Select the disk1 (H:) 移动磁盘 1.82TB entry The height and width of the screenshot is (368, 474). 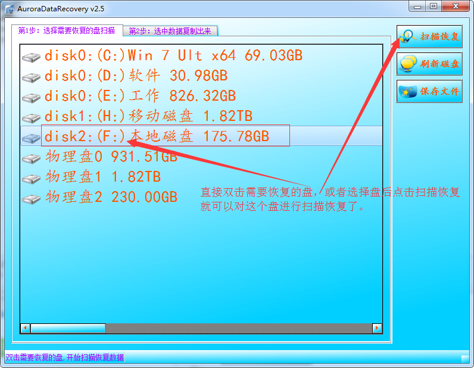(x=148, y=116)
